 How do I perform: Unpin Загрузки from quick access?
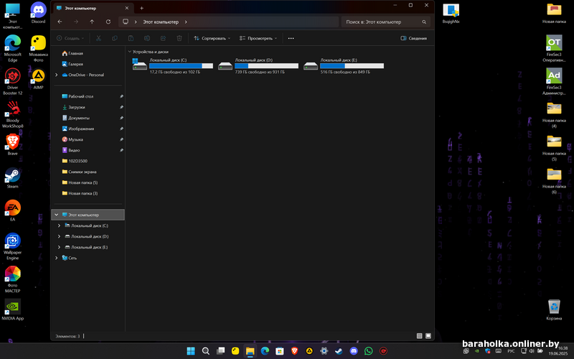tap(121, 107)
